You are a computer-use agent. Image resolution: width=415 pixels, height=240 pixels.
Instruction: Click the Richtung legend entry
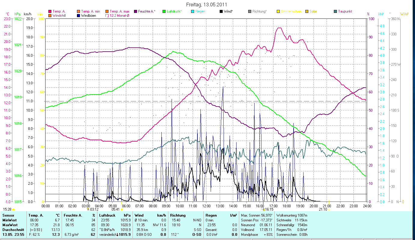(259, 11)
